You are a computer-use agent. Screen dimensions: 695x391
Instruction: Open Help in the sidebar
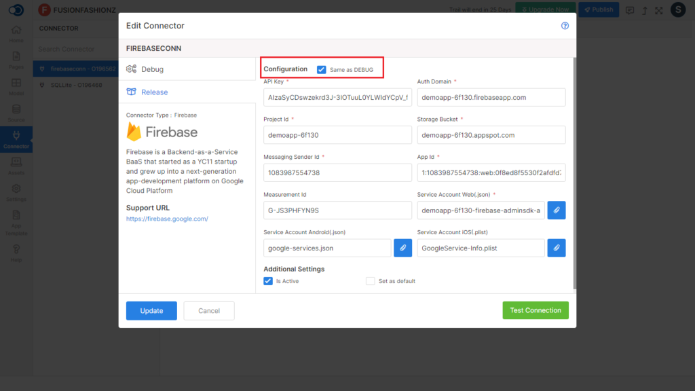[x=16, y=254]
